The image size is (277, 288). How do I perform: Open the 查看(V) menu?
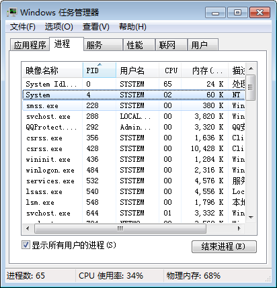coord(96,27)
